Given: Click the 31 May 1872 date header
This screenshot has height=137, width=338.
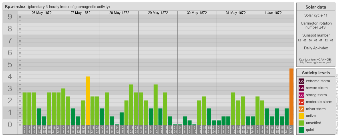Looking at the screenshot, I should [x=236, y=13].
